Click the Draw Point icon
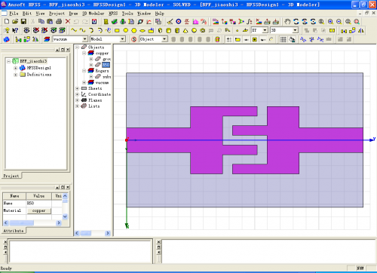 [x=237, y=30]
